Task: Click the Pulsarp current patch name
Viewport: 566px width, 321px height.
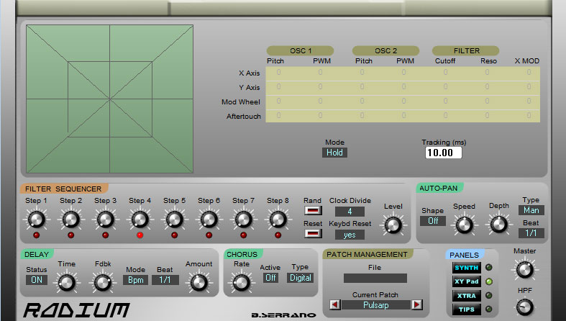Action: coord(375,305)
